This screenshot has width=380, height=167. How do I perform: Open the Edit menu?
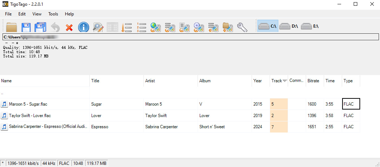pos(22,14)
